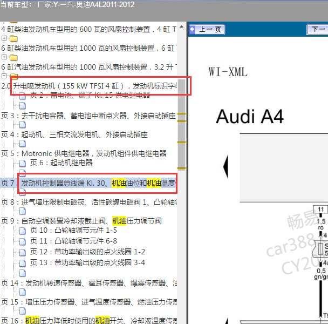Click folder icon above 6 缸柴油发动机 entry
This screenshot has width=328, height=324.
(x=13, y=38)
